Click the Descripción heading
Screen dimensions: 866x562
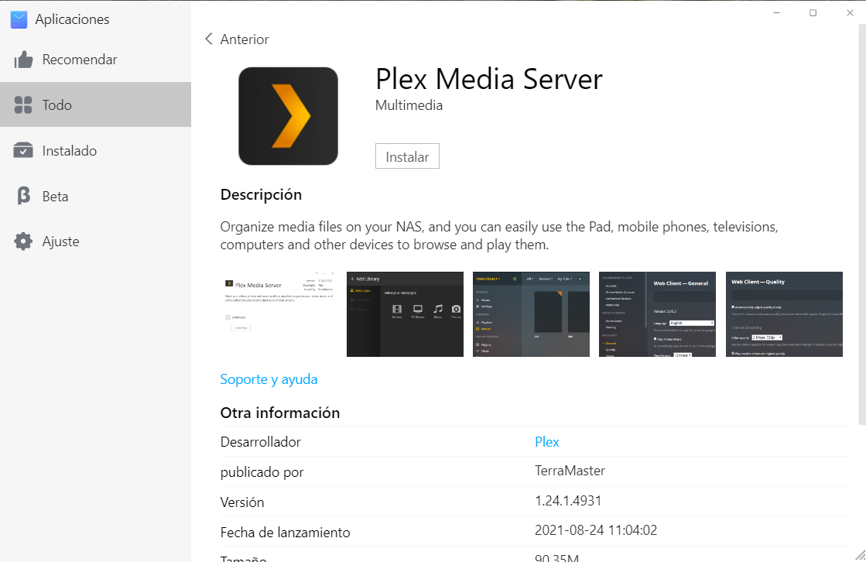click(261, 194)
